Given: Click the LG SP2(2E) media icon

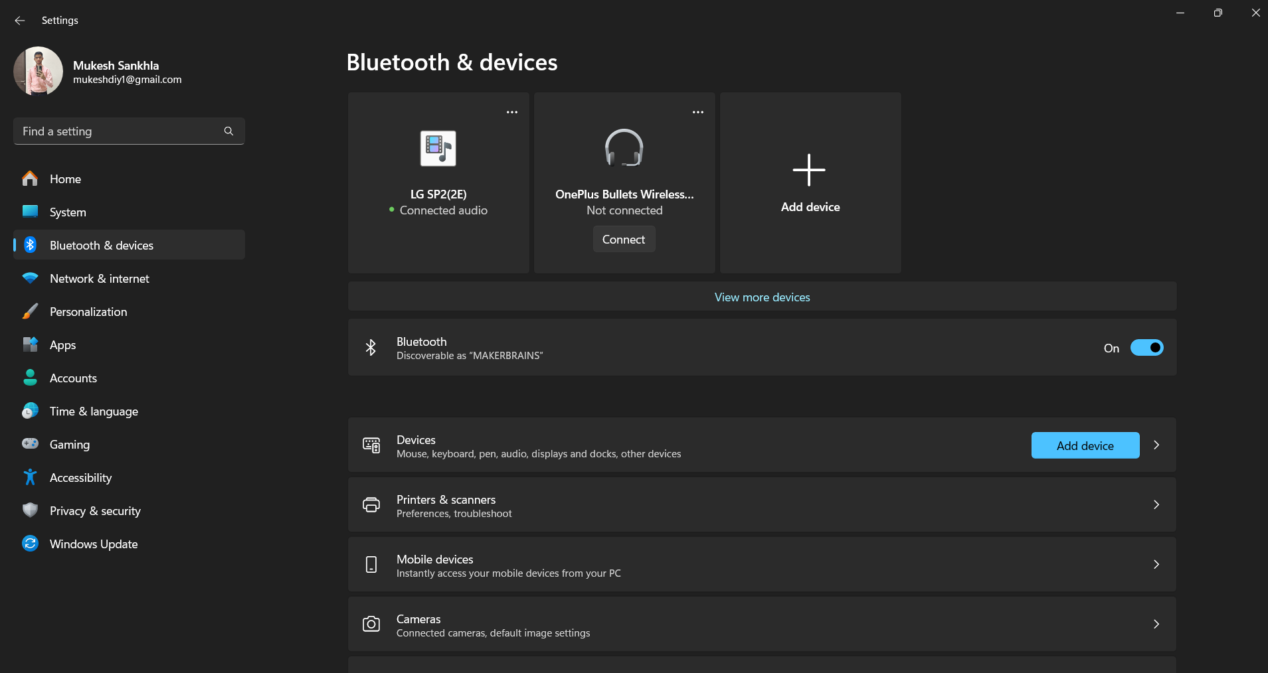Looking at the screenshot, I should click(x=438, y=148).
